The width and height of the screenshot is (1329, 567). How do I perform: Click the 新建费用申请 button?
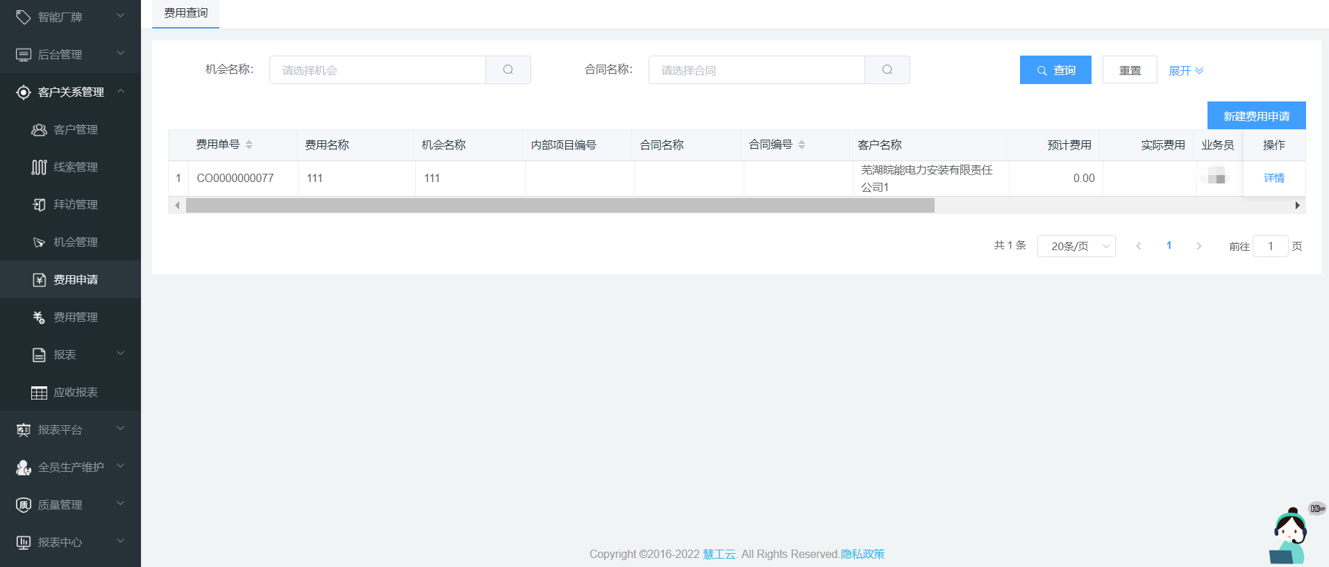point(1255,115)
